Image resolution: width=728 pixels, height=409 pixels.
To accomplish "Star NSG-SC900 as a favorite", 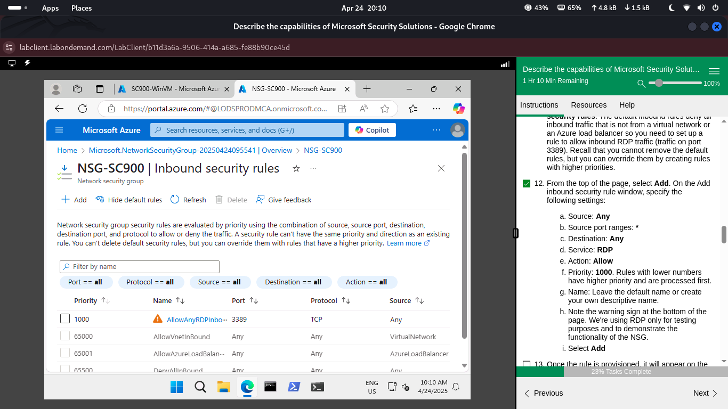I will pyautogui.click(x=296, y=168).
